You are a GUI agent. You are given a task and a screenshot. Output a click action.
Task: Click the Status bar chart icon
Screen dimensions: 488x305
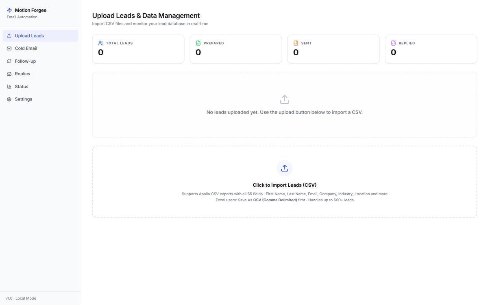pyautogui.click(x=9, y=87)
